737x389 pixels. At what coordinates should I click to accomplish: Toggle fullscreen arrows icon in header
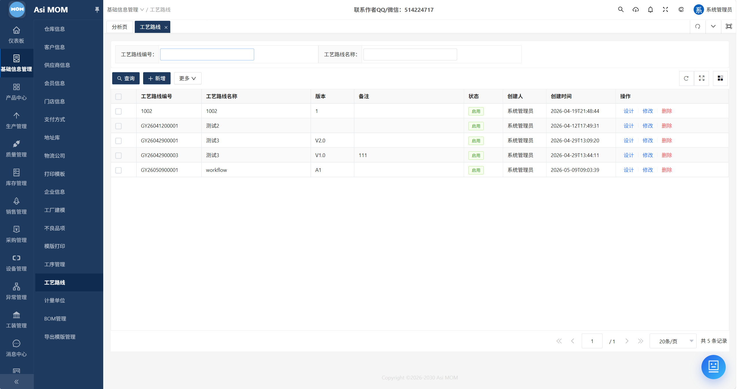pos(665,10)
